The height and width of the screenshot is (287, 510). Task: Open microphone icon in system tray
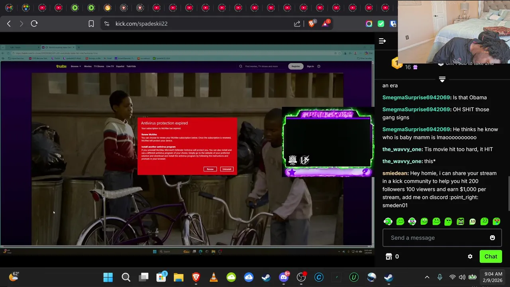pyautogui.click(x=440, y=277)
